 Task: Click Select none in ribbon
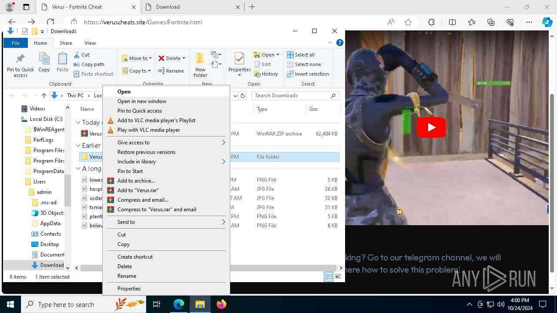(x=304, y=64)
